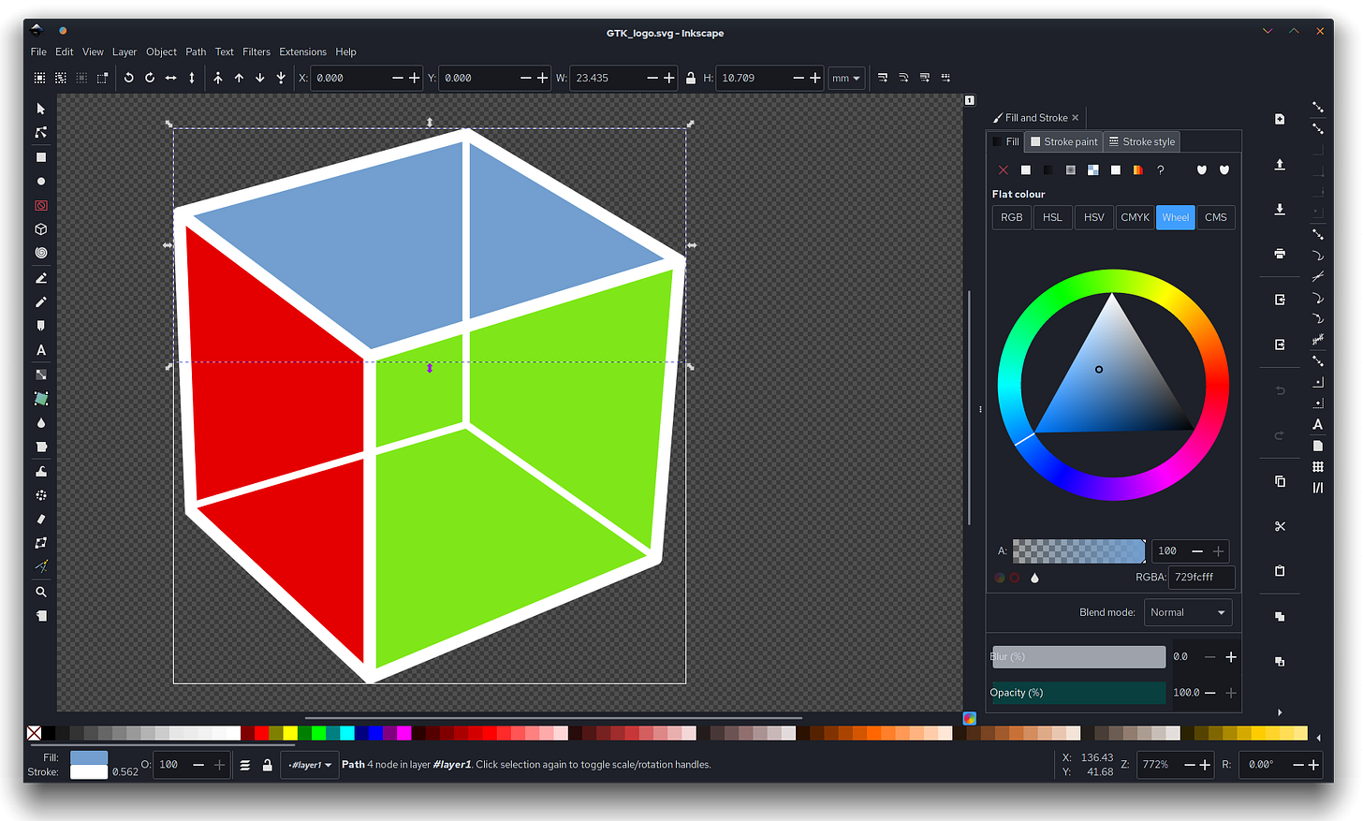
Task: Choose the radial gradient fill type
Action: [1071, 170]
